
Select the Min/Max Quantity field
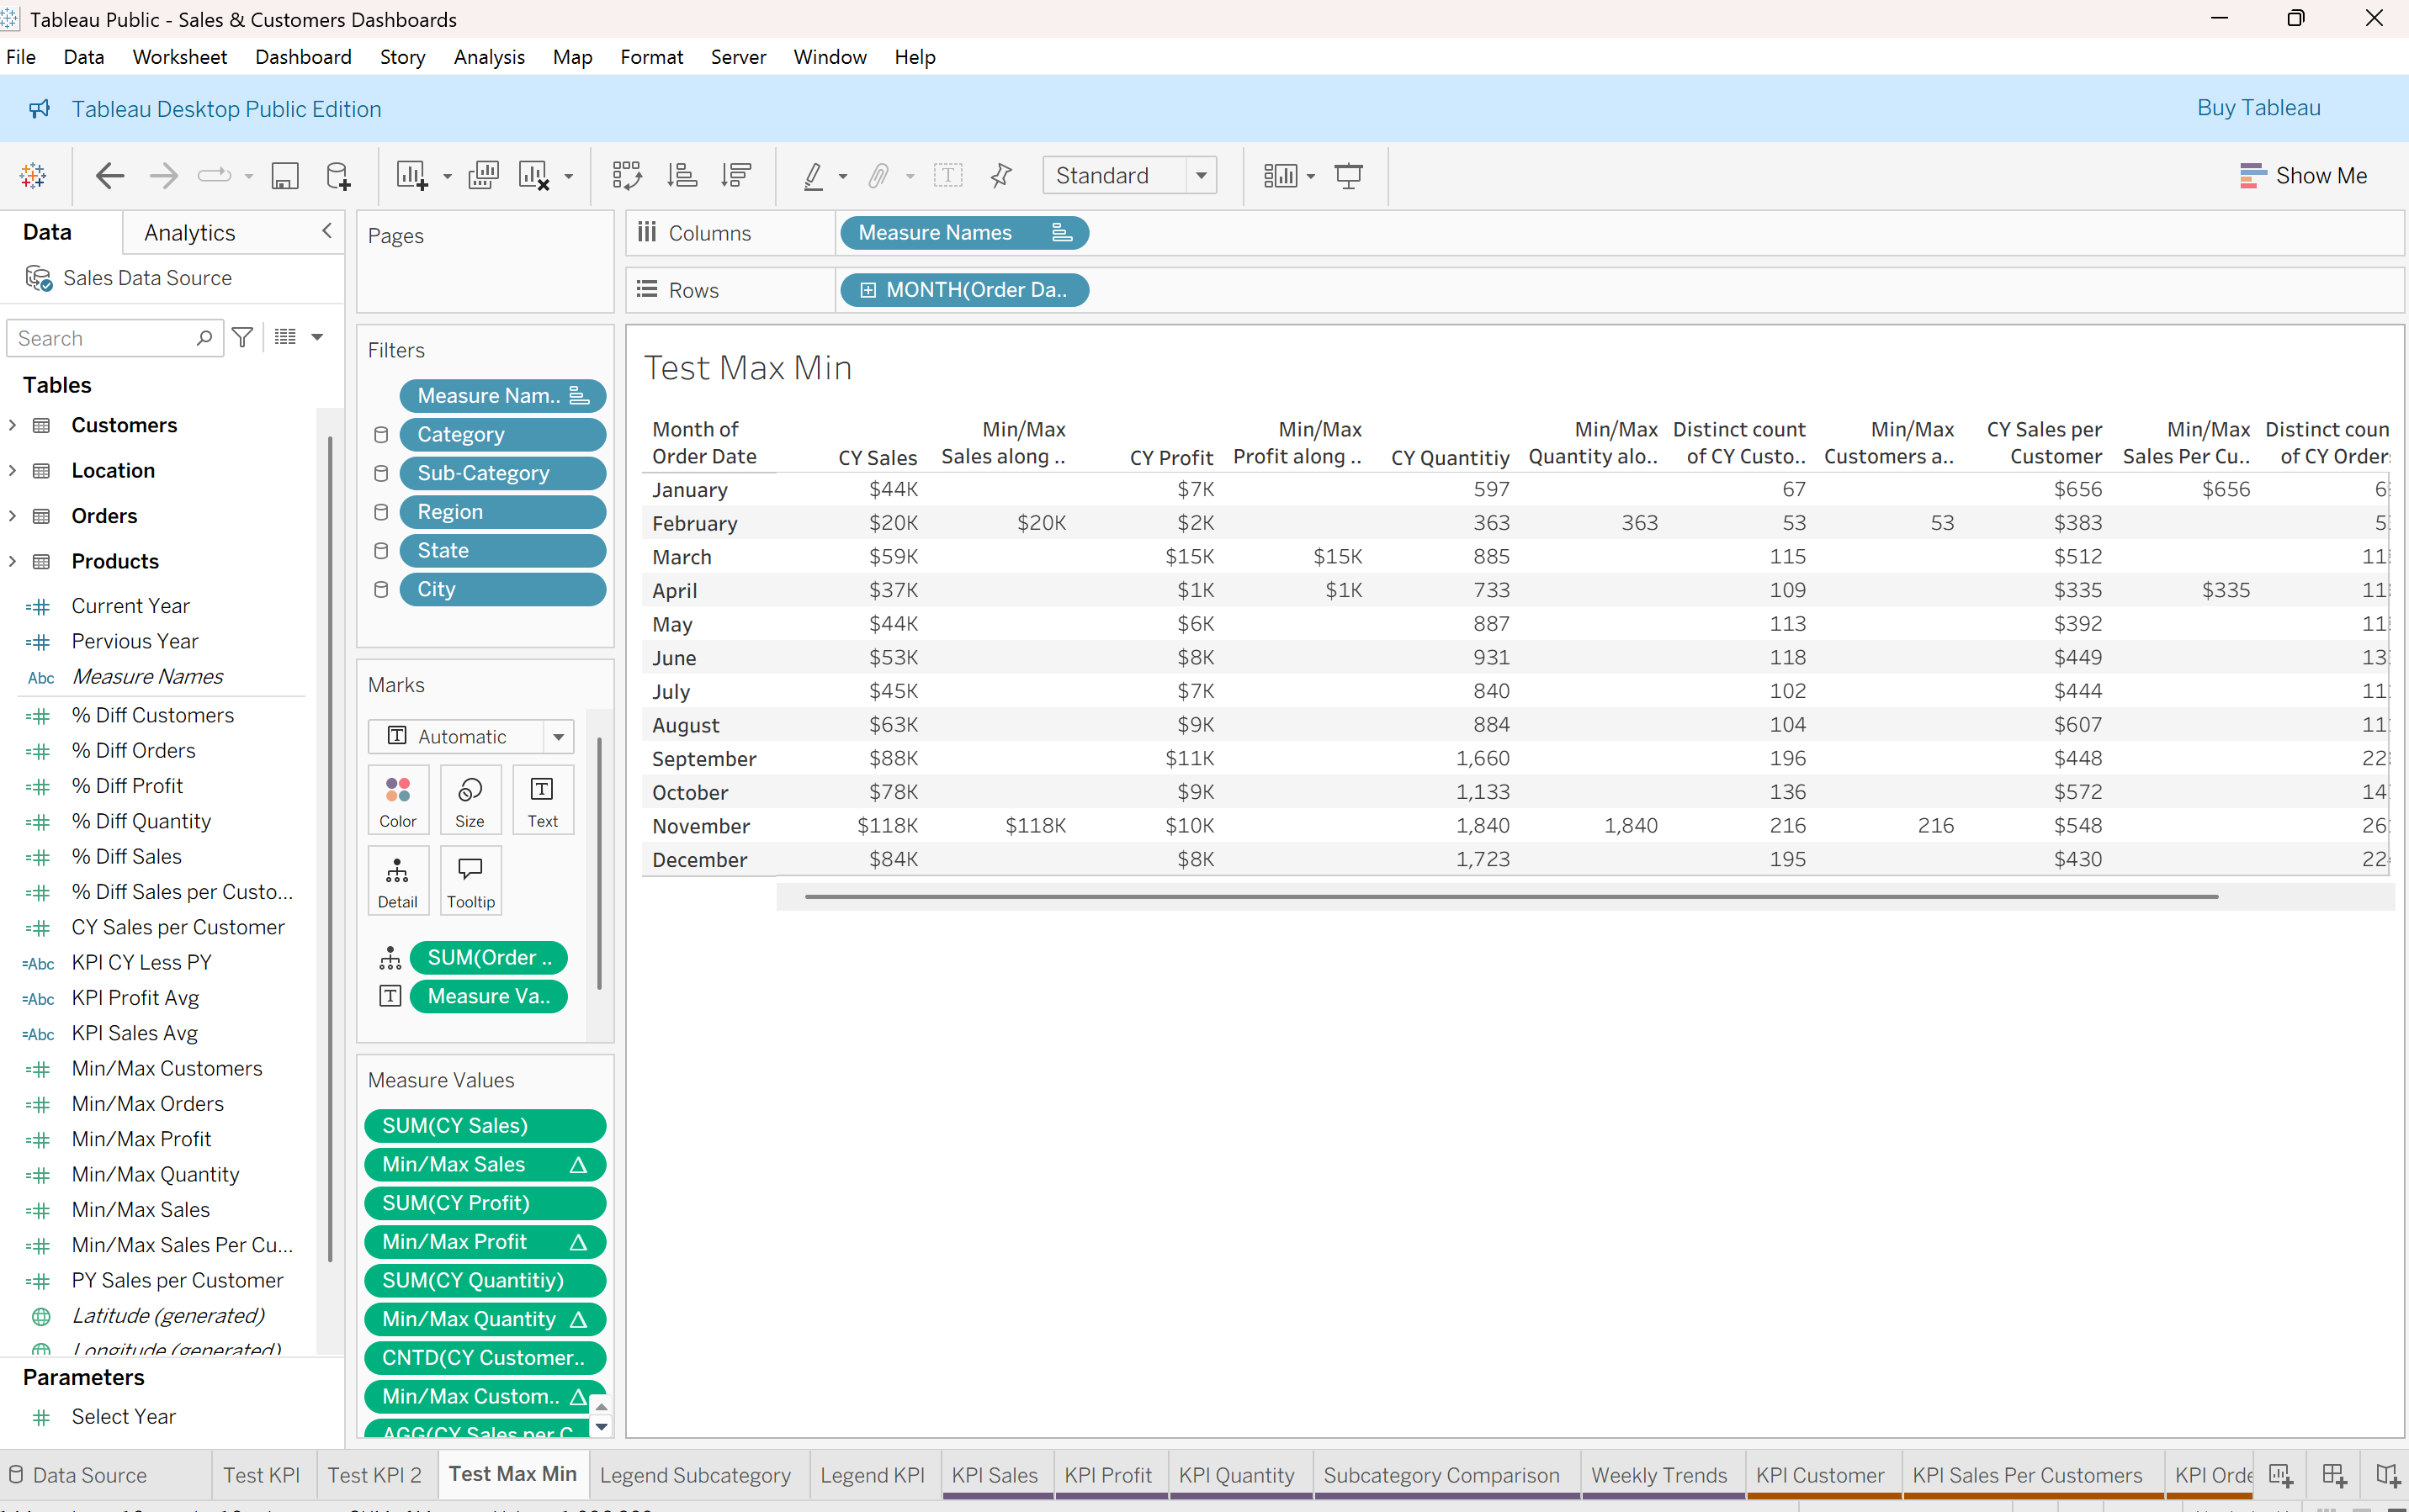point(155,1175)
